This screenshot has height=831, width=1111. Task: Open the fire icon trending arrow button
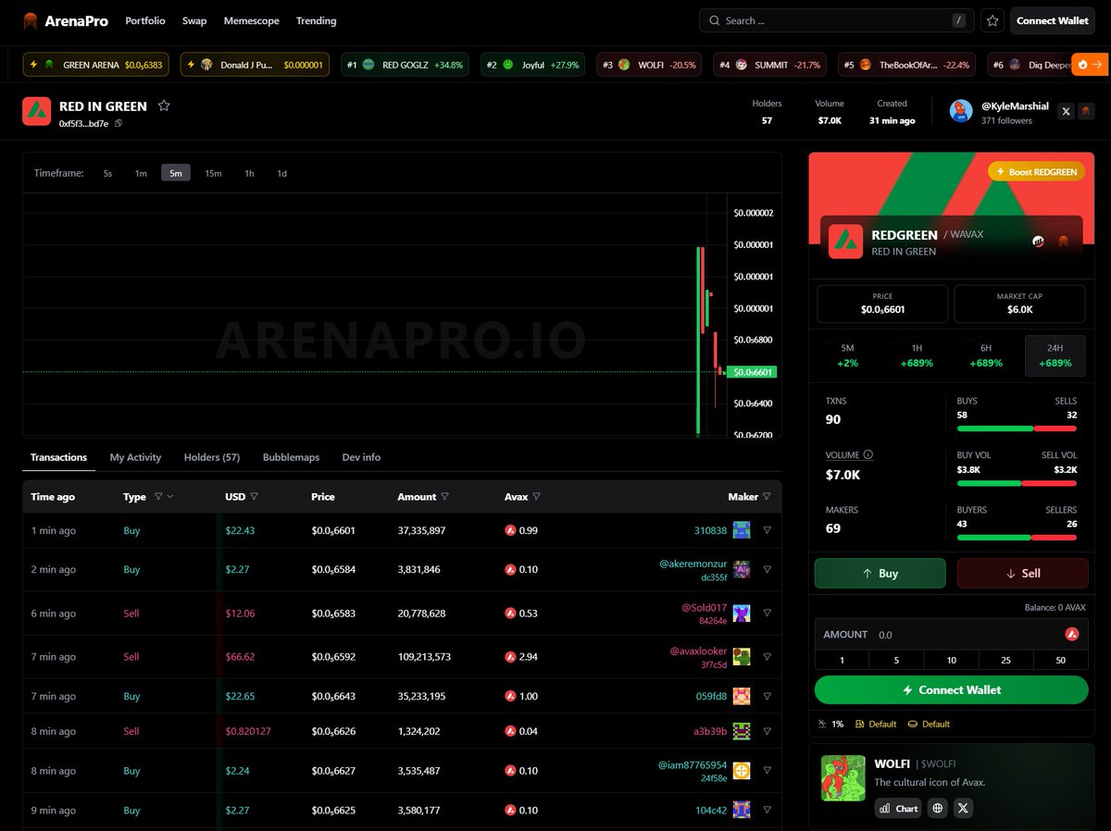click(1089, 65)
